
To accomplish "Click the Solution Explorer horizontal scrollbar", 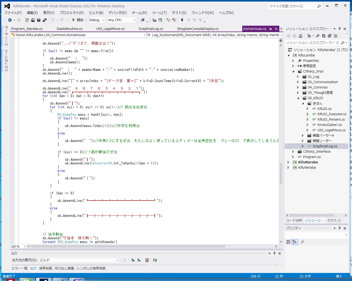I will pyautogui.click(x=311, y=215).
